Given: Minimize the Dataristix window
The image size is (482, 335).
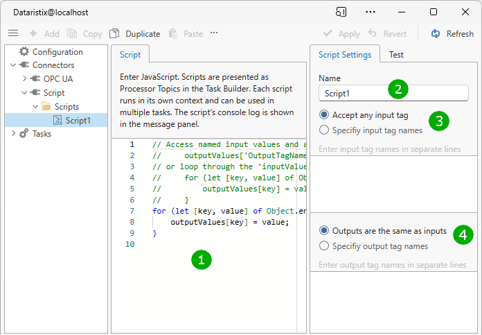Looking at the screenshot, I should (402, 12).
